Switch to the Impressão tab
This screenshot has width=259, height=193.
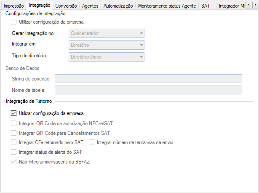[13, 6]
